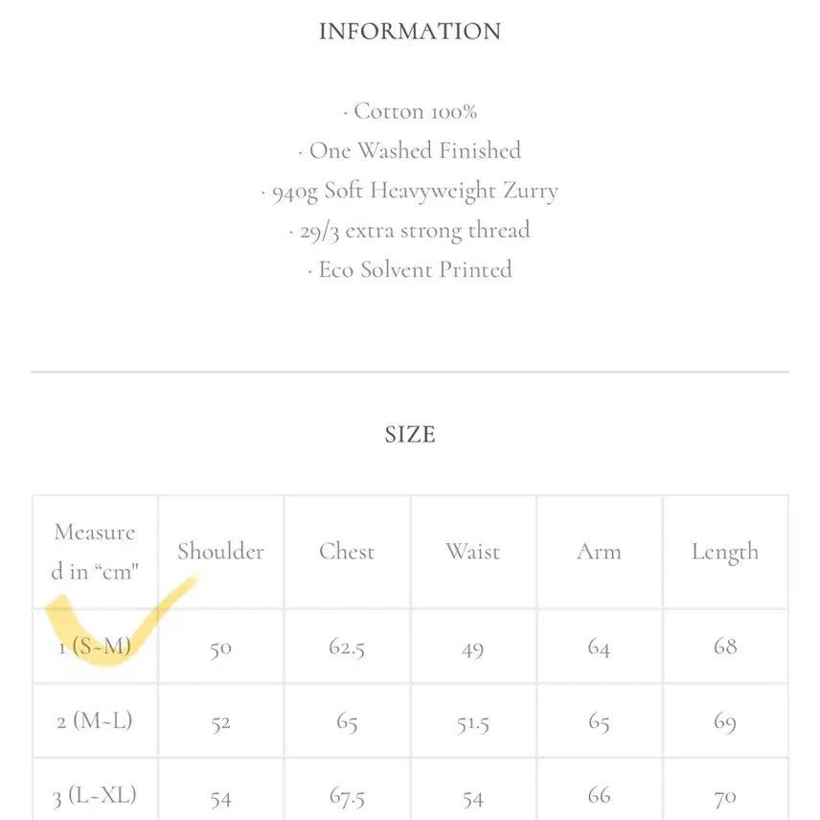Click the Arm column header

[599, 552]
